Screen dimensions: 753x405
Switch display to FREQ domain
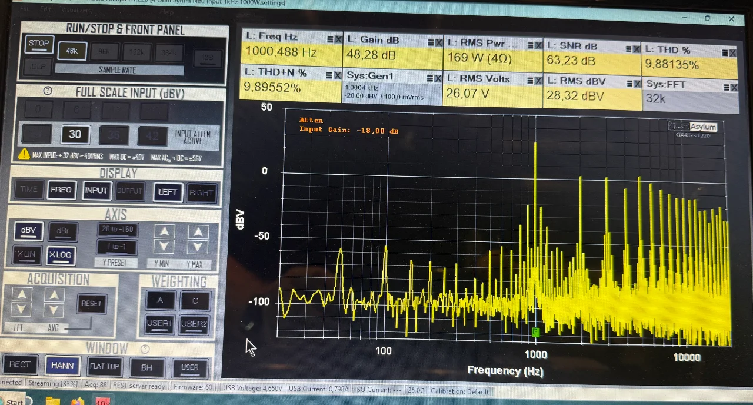point(61,190)
